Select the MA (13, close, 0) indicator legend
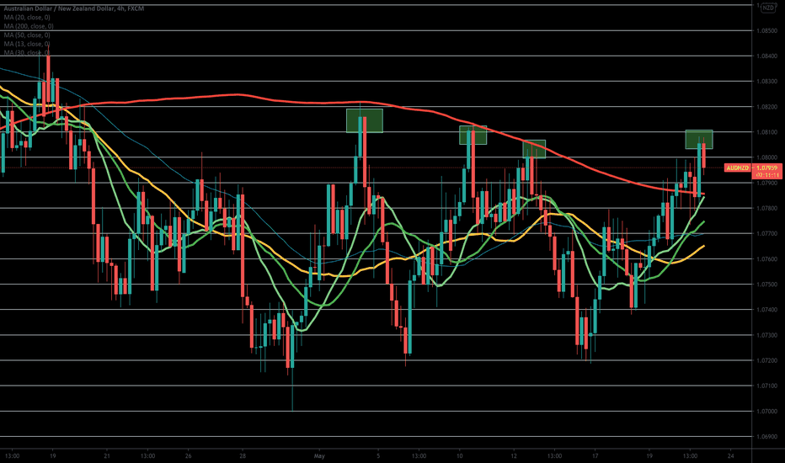This screenshot has width=785, height=463. coord(27,44)
